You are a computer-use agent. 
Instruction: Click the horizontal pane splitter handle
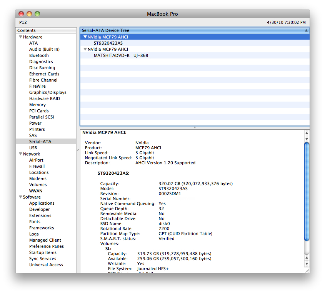point(195,127)
